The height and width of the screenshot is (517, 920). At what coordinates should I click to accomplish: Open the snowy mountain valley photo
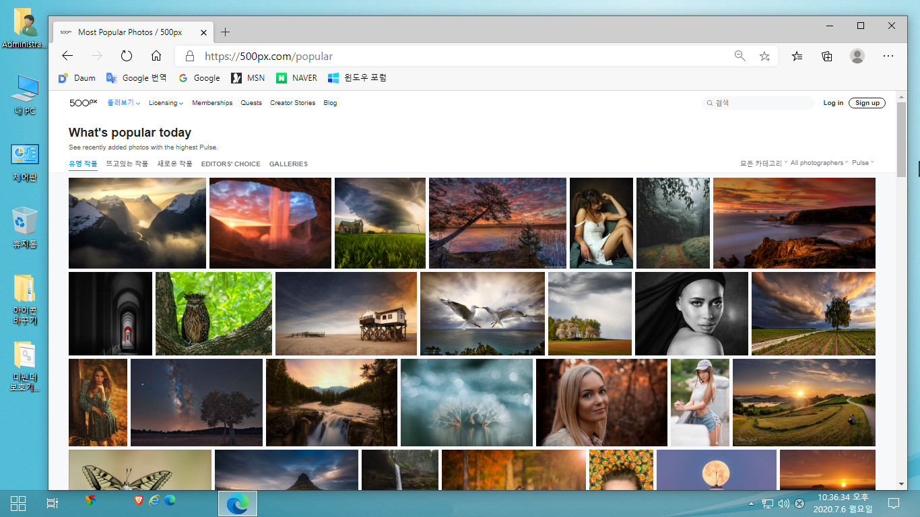click(x=137, y=223)
